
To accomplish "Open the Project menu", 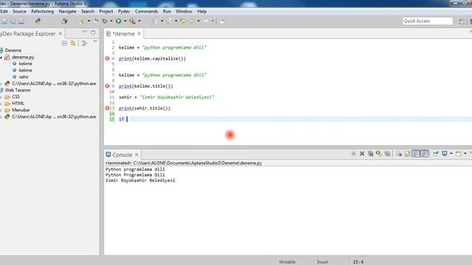I will pos(106,12).
